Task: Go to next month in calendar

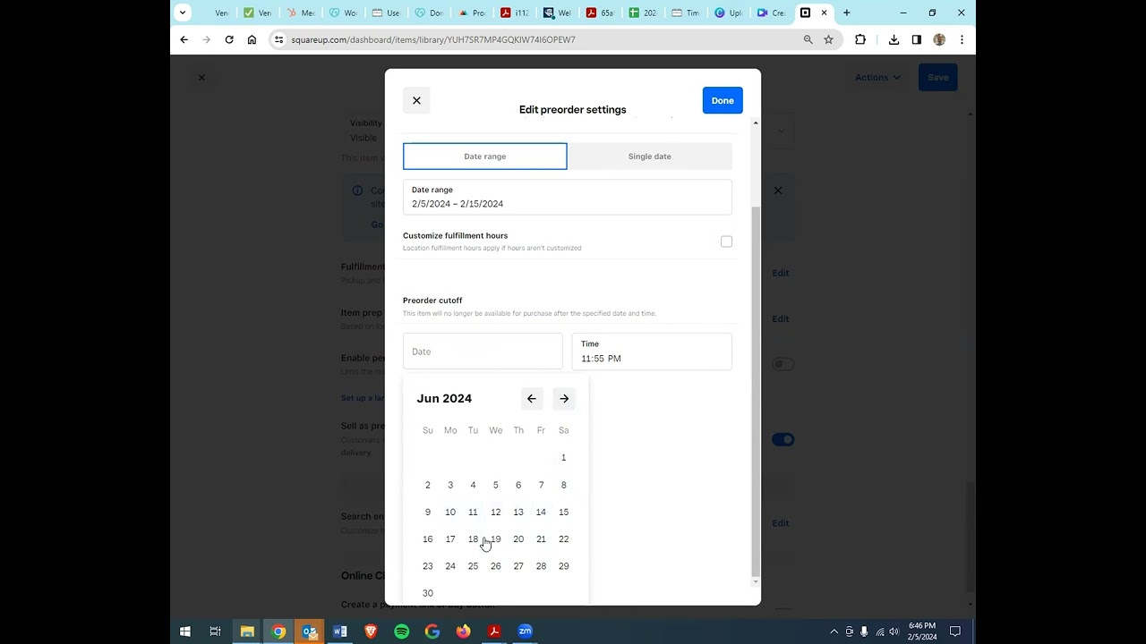Action: click(564, 399)
